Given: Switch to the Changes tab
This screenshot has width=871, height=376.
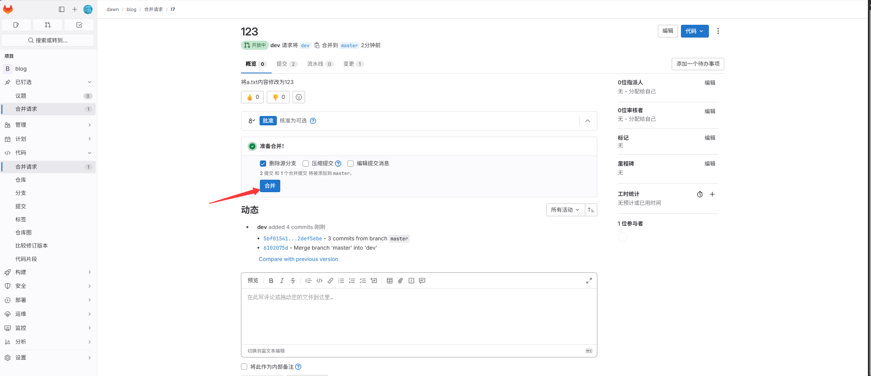Looking at the screenshot, I should [353, 64].
